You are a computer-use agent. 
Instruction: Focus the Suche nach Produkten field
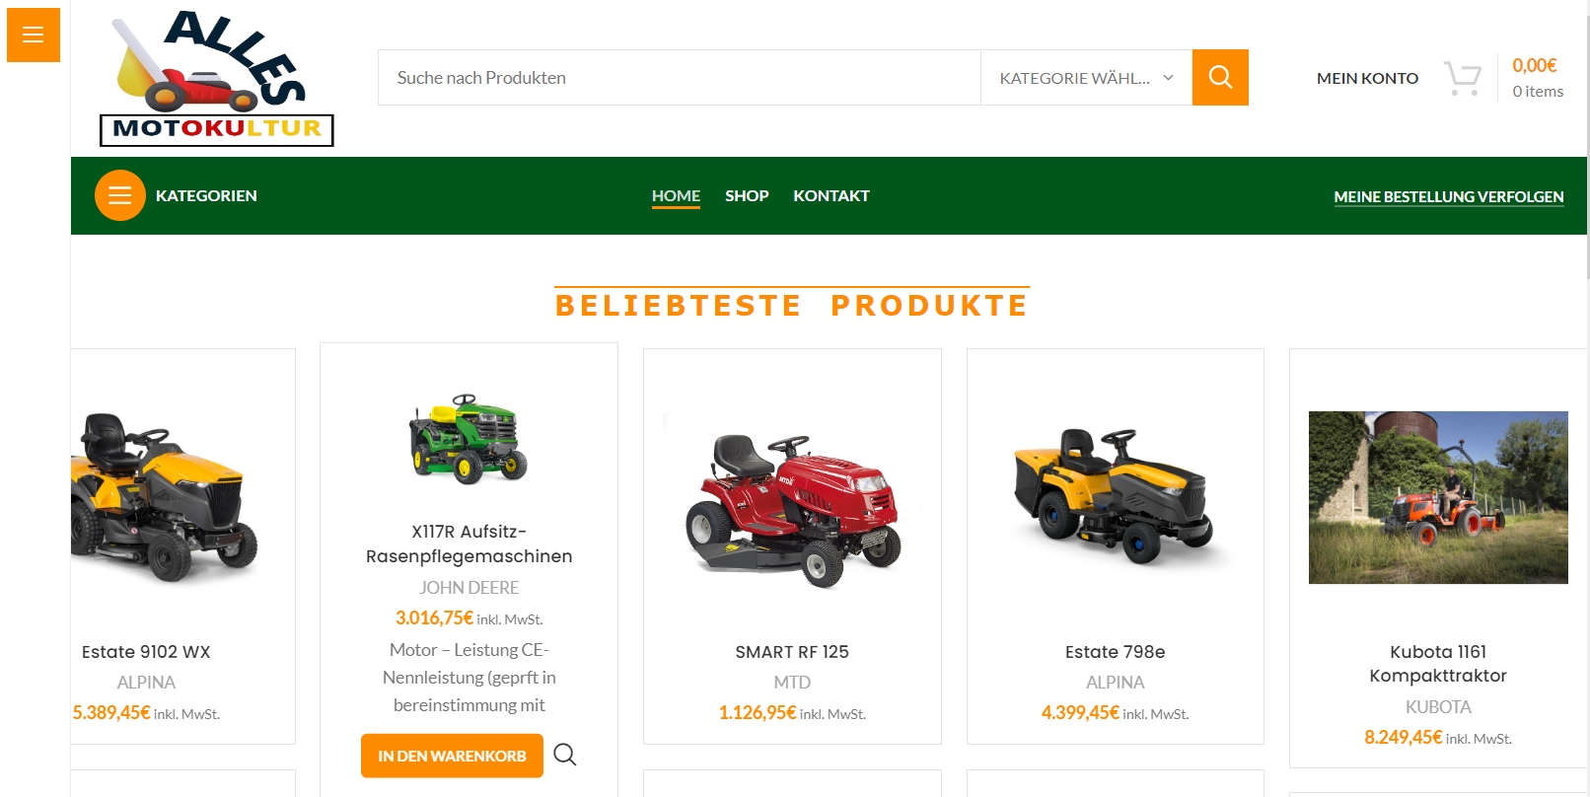point(680,78)
